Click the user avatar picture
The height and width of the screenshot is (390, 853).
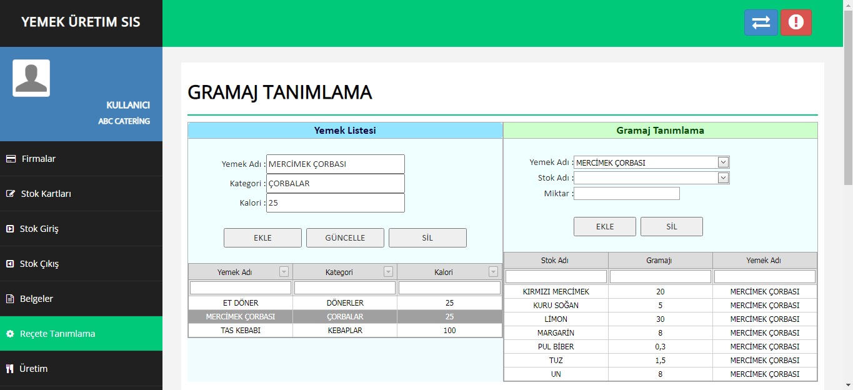(31, 78)
